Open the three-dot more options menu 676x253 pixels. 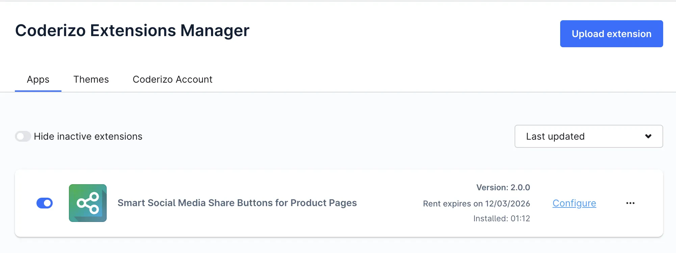[630, 203]
